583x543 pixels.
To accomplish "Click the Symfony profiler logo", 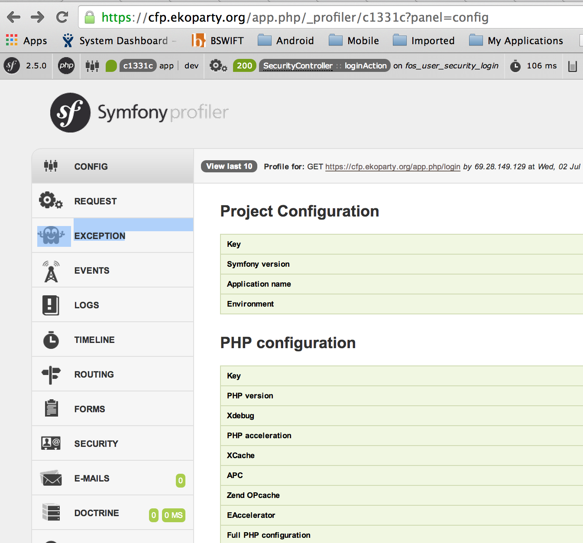I will 139,113.
